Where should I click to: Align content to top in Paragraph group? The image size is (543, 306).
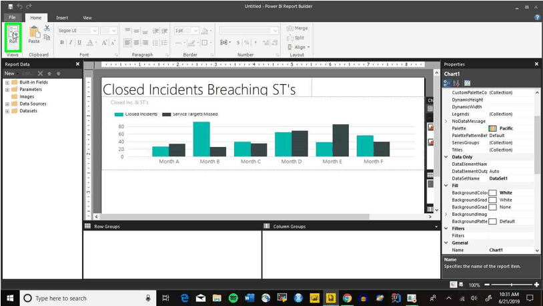128,31
